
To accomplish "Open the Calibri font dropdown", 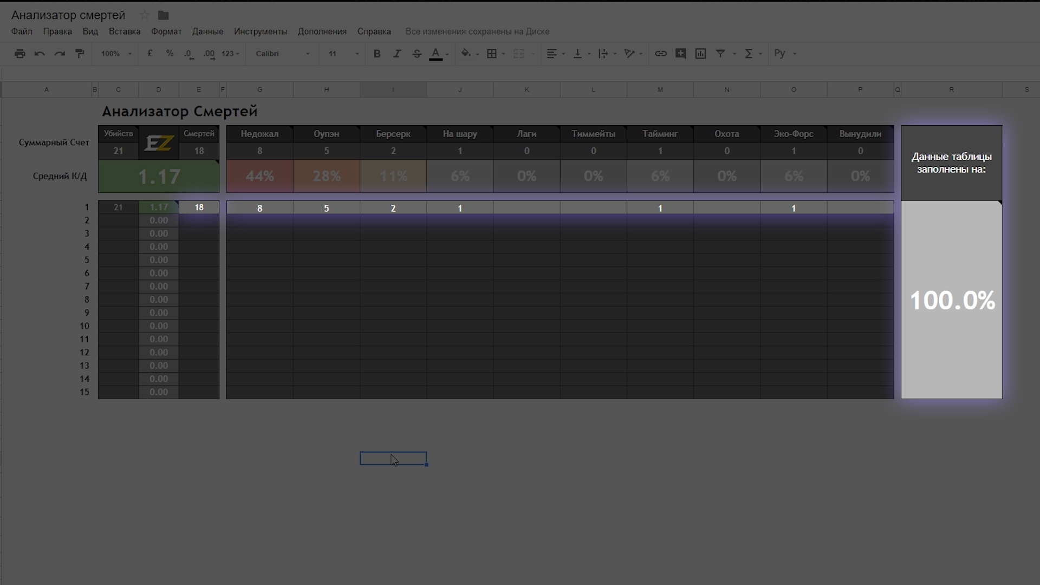I will point(283,54).
